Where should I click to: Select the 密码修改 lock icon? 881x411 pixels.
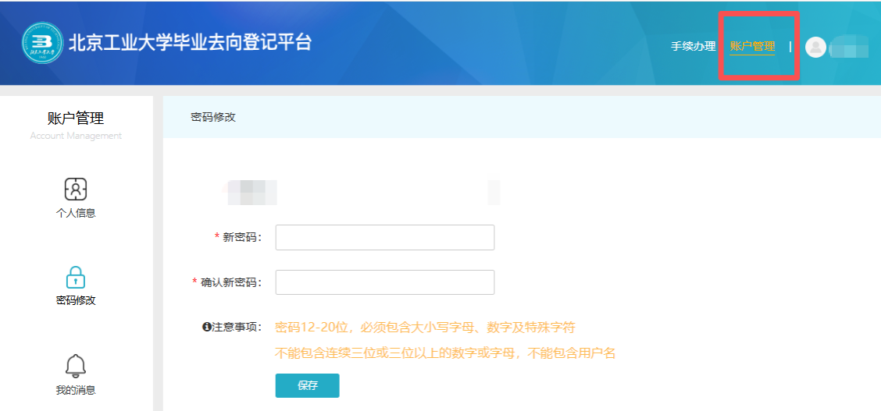[76, 277]
